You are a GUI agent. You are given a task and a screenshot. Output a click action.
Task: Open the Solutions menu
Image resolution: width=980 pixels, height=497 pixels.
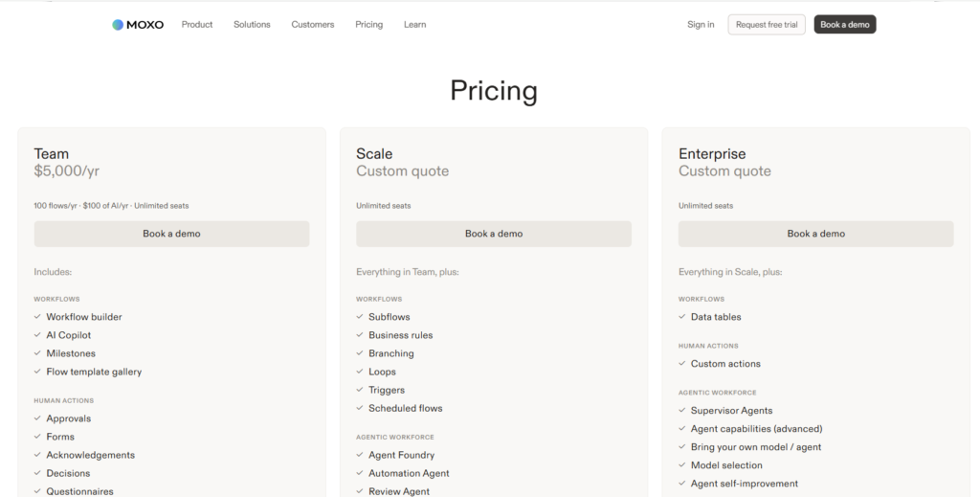252,24
